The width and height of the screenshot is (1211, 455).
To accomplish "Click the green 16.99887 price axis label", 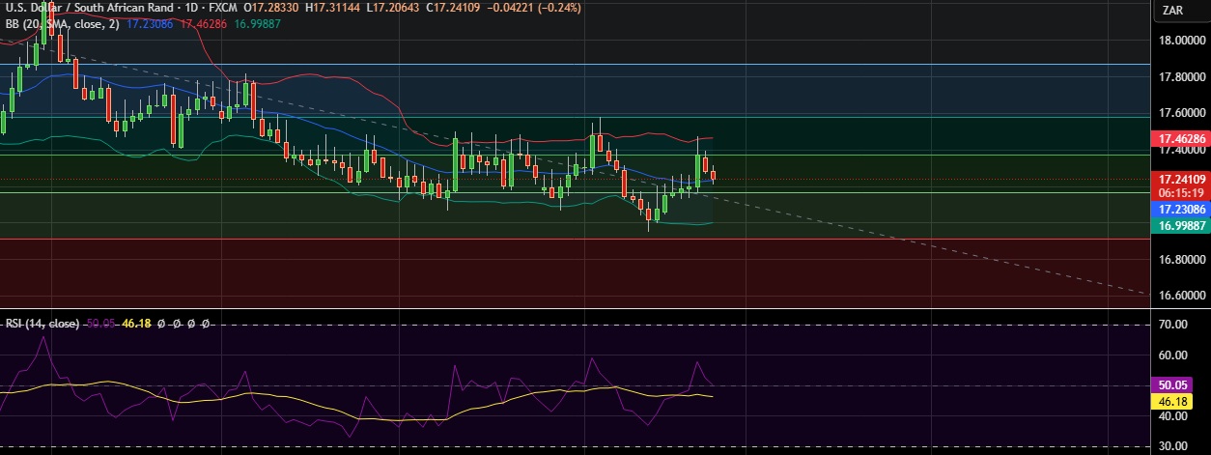I will click(x=1180, y=225).
